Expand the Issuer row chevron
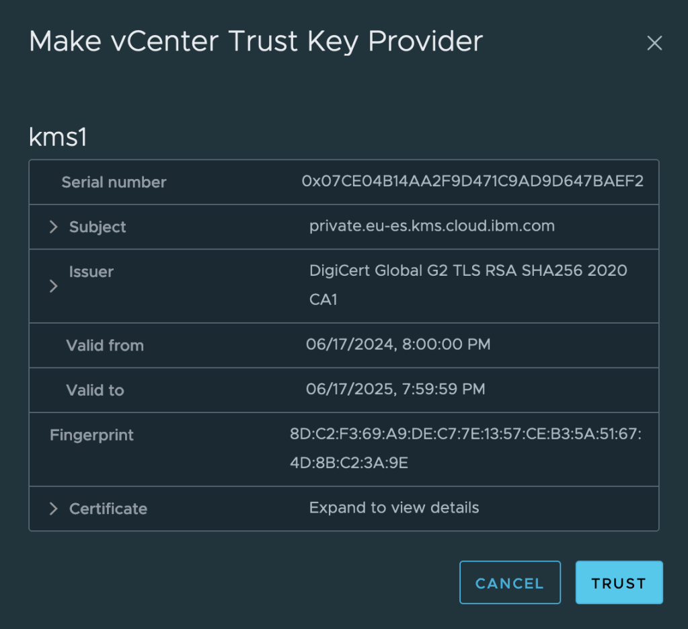Viewport: 688px width, 629px height. 54,287
